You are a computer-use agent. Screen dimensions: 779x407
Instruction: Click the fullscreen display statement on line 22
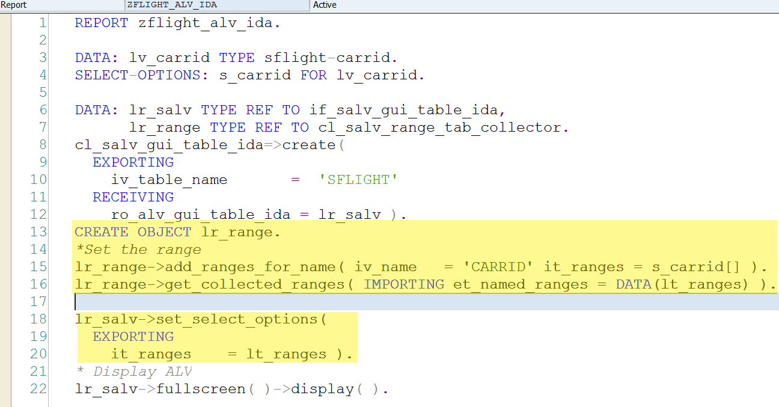click(198, 389)
